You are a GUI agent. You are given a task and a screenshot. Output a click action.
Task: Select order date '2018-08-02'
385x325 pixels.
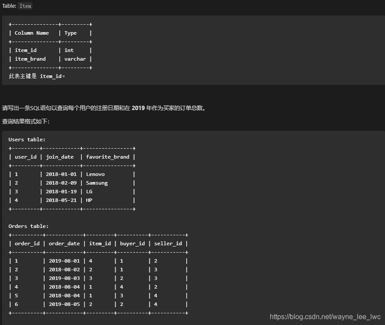point(65,270)
